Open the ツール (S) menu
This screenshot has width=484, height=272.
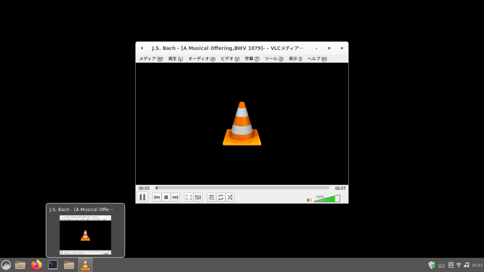click(274, 59)
